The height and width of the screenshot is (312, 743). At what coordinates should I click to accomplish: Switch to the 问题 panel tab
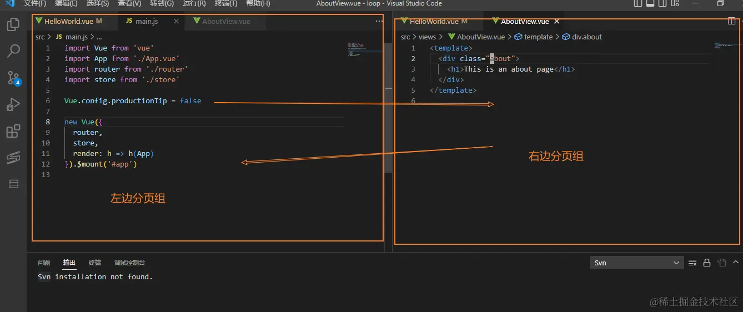(44, 263)
